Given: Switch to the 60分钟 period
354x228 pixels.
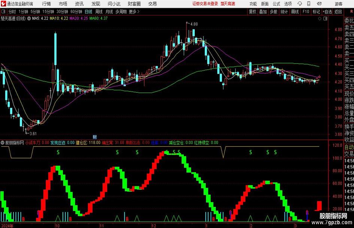Looking at the screenshot, I should (76, 12).
